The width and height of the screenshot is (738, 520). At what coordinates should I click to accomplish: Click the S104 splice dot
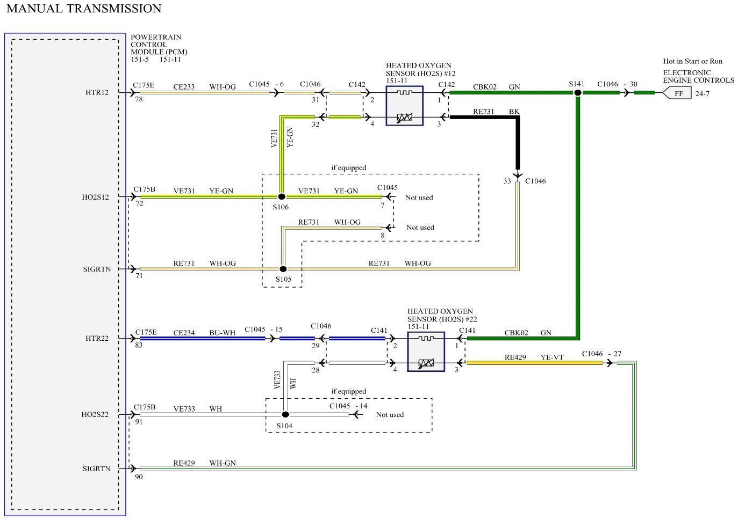point(285,414)
